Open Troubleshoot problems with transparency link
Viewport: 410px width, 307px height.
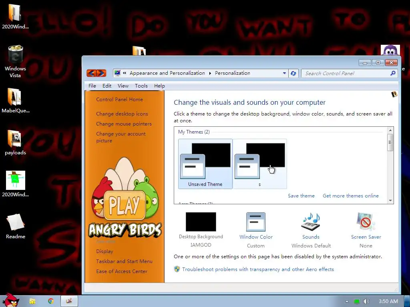pos(258,269)
